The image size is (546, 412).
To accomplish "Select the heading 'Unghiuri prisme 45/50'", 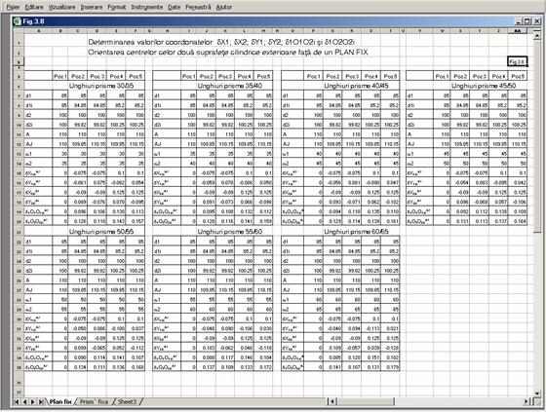I will (484, 86).
